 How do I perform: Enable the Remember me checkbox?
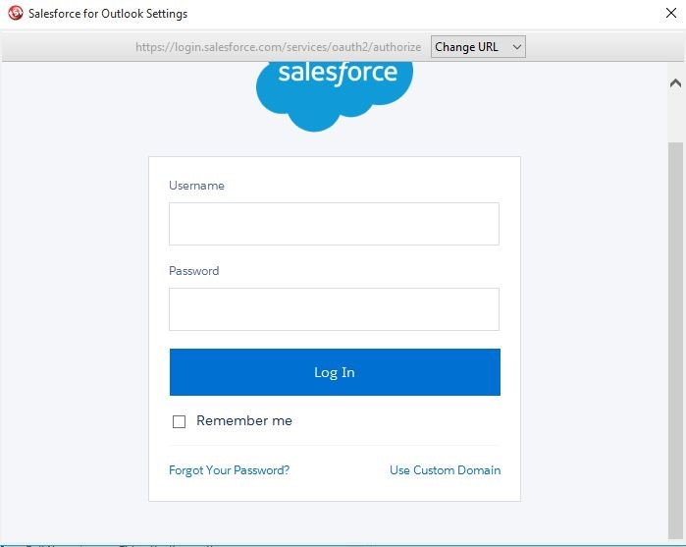(179, 421)
